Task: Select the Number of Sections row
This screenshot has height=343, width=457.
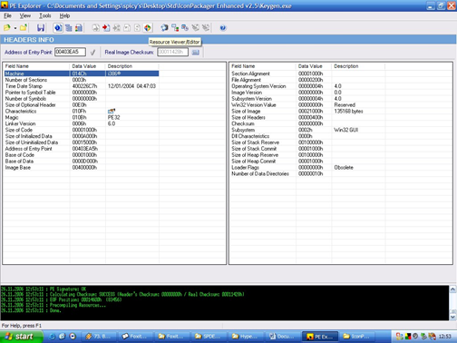Action: tap(82, 80)
